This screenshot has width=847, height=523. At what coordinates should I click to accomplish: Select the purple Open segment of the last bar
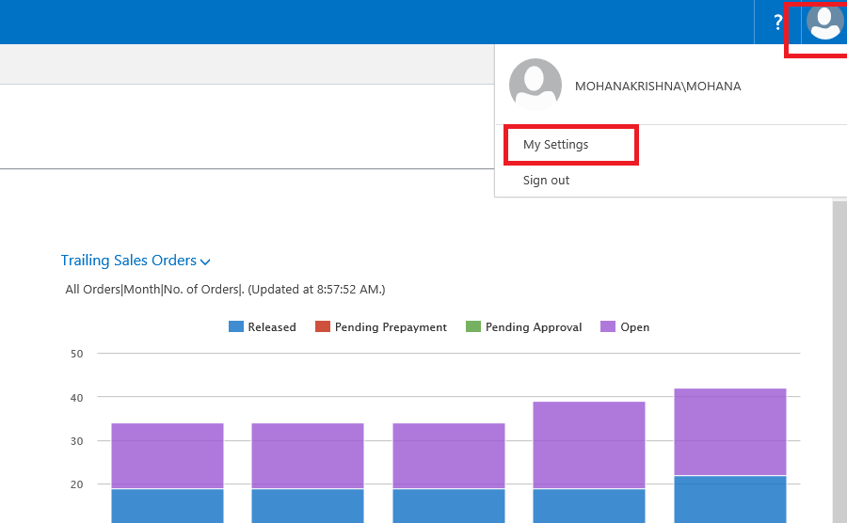click(730, 432)
